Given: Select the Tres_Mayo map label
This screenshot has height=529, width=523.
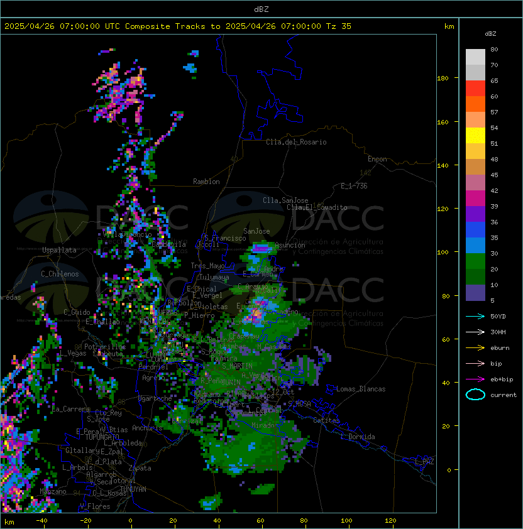Looking at the screenshot, I should [x=207, y=266].
